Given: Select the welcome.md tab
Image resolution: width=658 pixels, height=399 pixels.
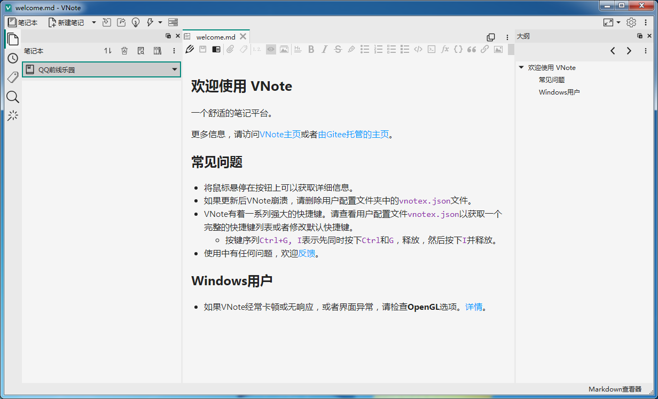Looking at the screenshot, I should 215,37.
